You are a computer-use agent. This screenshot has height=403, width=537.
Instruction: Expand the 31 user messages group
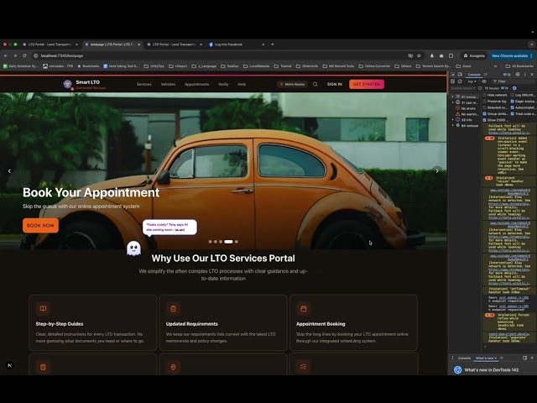pos(453,102)
